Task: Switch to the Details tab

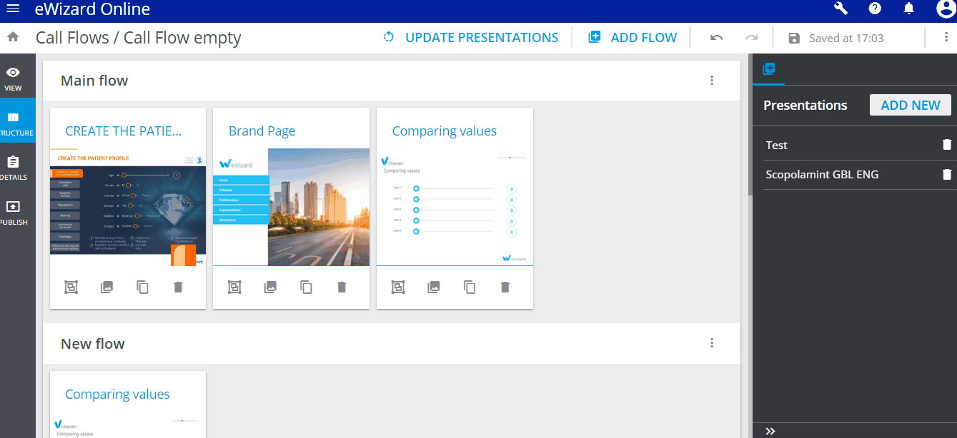Action: (x=13, y=168)
